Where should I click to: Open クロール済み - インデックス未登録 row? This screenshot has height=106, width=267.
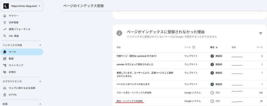[190, 93]
